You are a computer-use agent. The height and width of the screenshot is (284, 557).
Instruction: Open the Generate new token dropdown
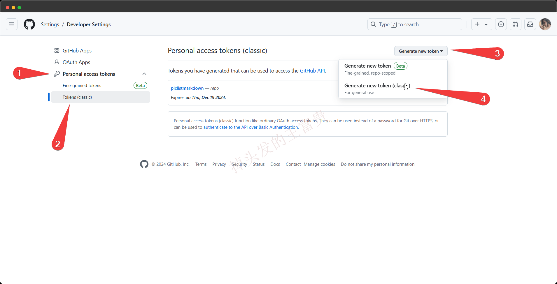tap(421, 51)
